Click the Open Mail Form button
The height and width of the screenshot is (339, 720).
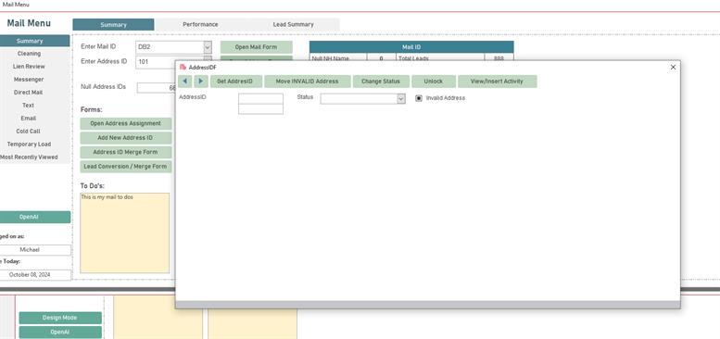tap(257, 47)
